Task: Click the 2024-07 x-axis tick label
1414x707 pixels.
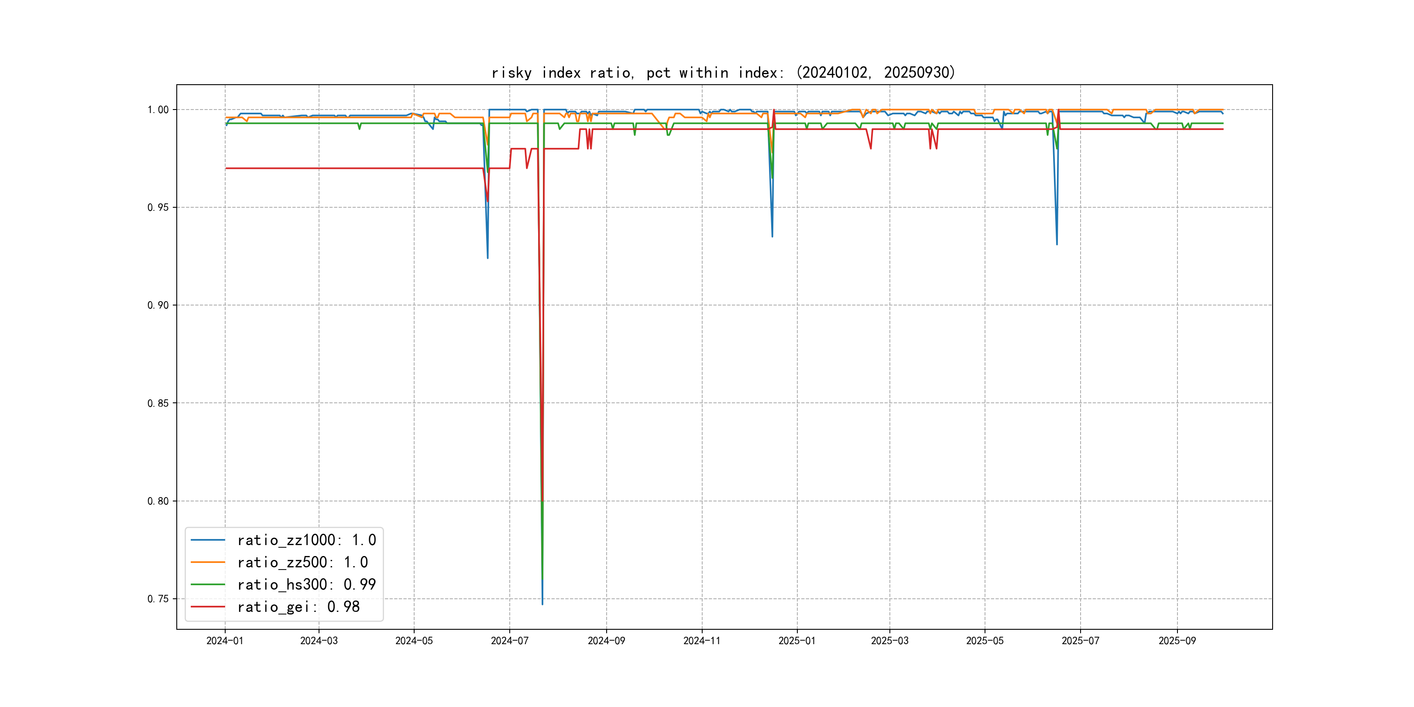Action: point(509,641)
